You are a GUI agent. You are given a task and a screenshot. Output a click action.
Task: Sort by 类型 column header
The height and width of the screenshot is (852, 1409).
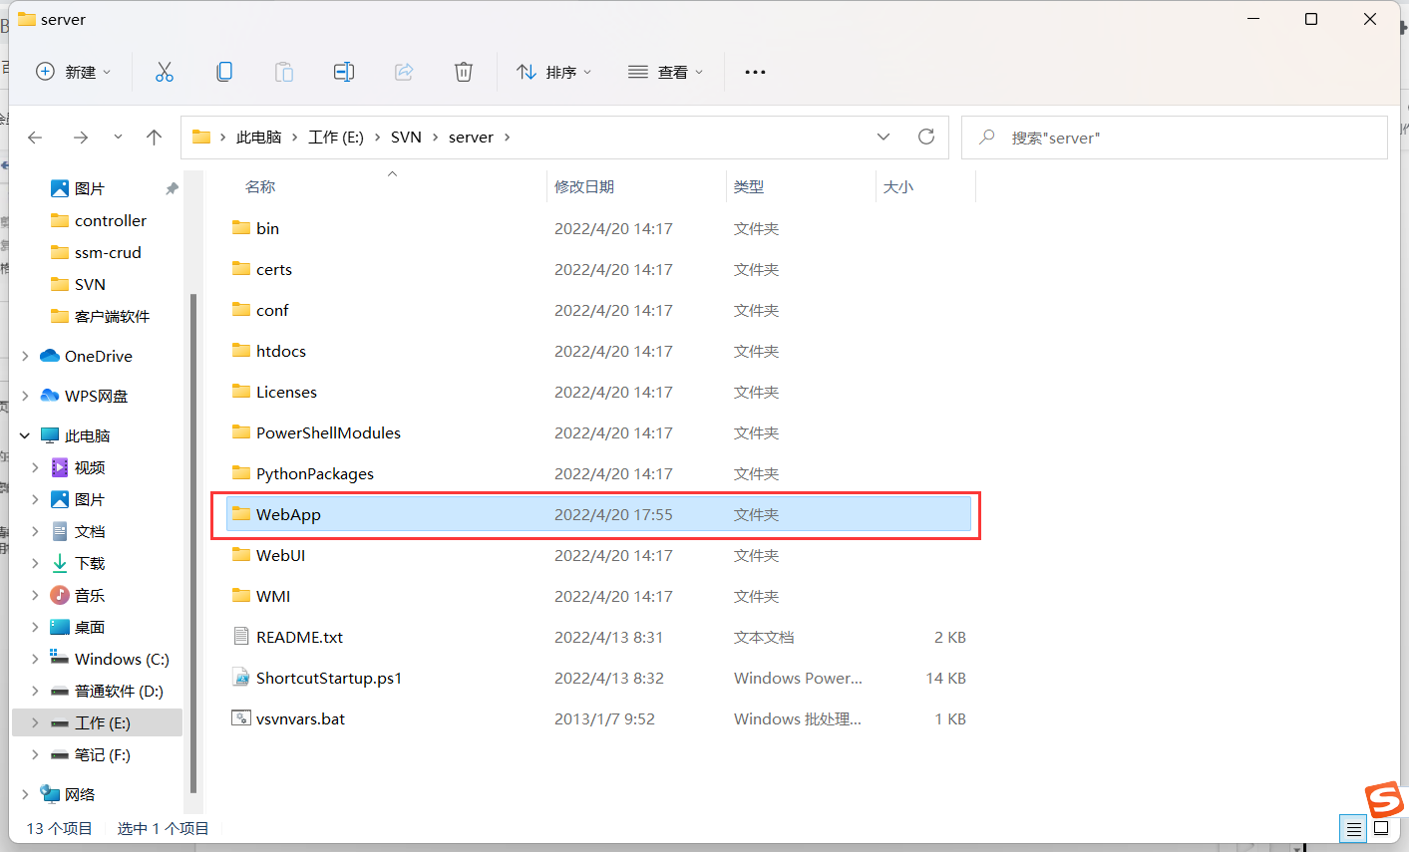[x=749, y=186]
